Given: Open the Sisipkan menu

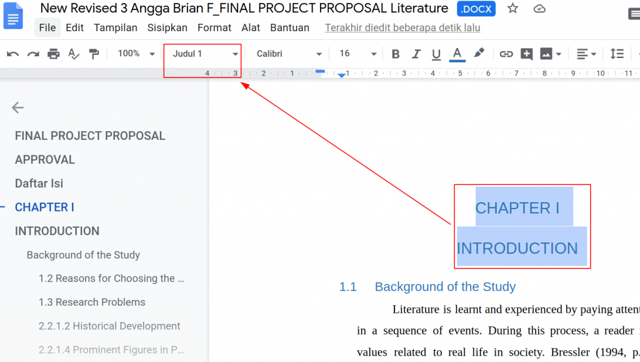Looking at the screenshot, I should point(167,28).
